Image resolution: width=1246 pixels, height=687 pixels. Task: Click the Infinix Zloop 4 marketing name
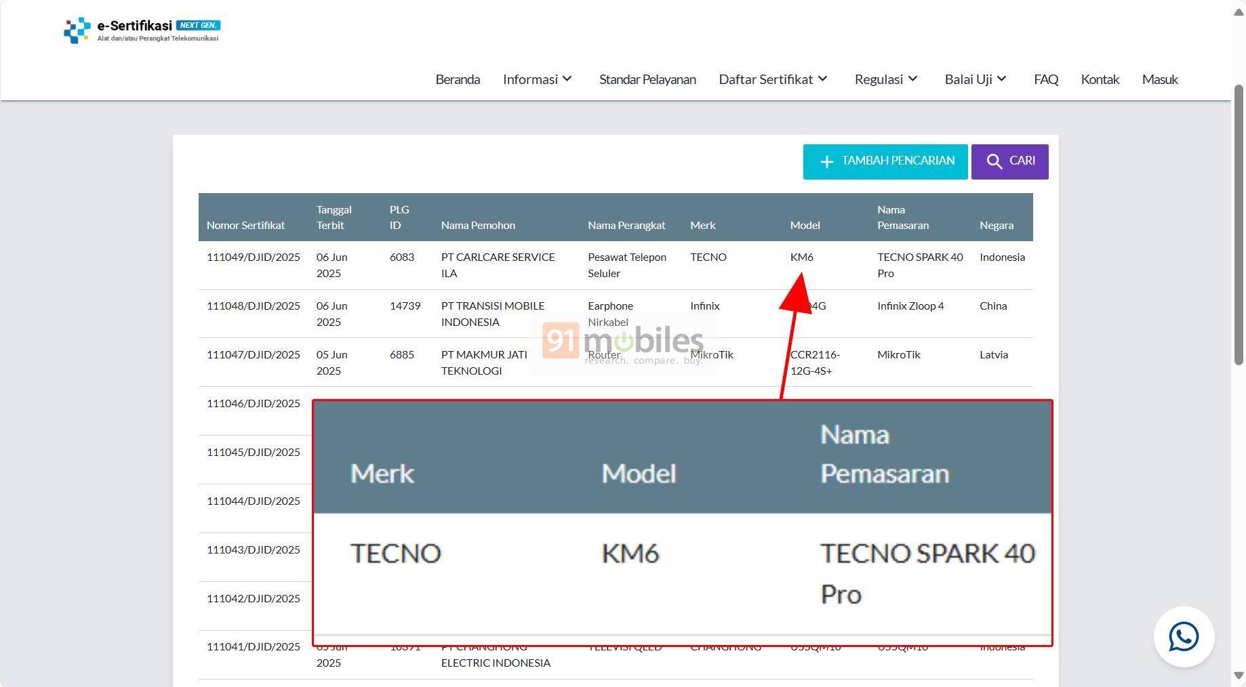(910, 306)
